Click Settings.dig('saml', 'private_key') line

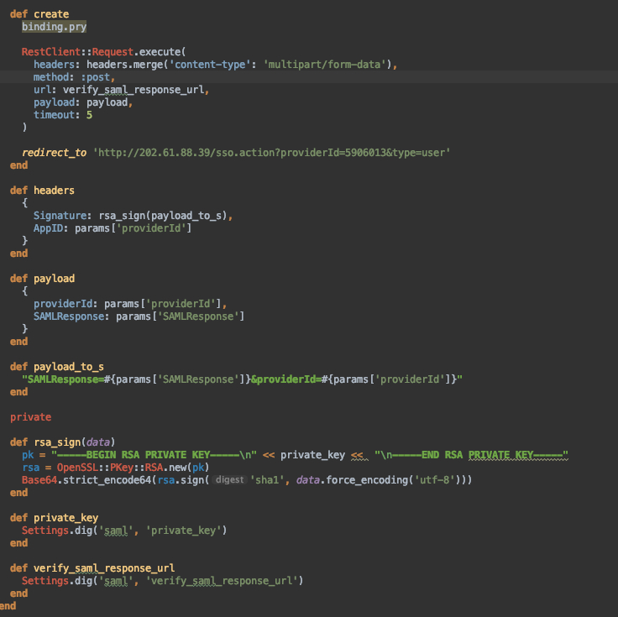[x=124, y=531]
